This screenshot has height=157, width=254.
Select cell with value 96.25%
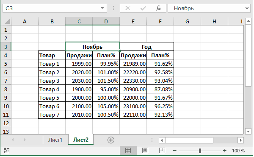click(x=160, y=106)
